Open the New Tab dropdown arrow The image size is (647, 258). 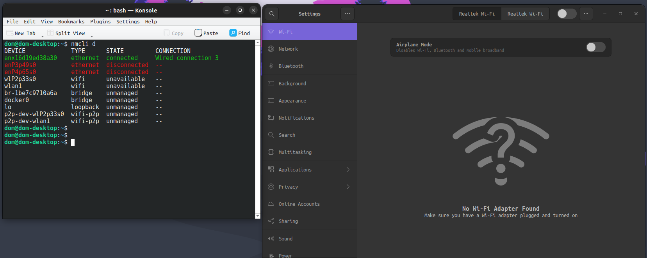tap(43, 36)
